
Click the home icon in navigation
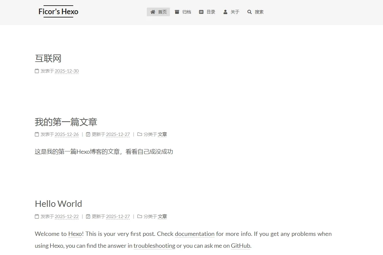[x=153, y=12]
